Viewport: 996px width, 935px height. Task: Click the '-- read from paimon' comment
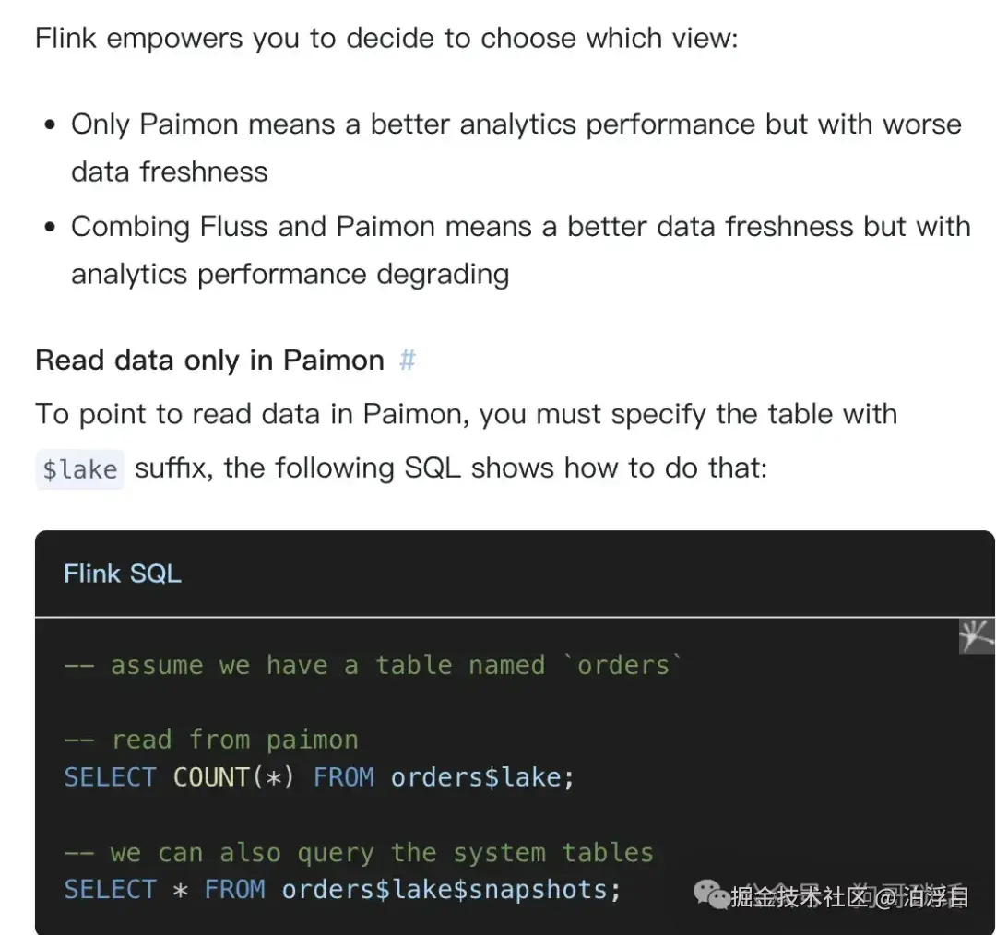[x=211, y=740]
